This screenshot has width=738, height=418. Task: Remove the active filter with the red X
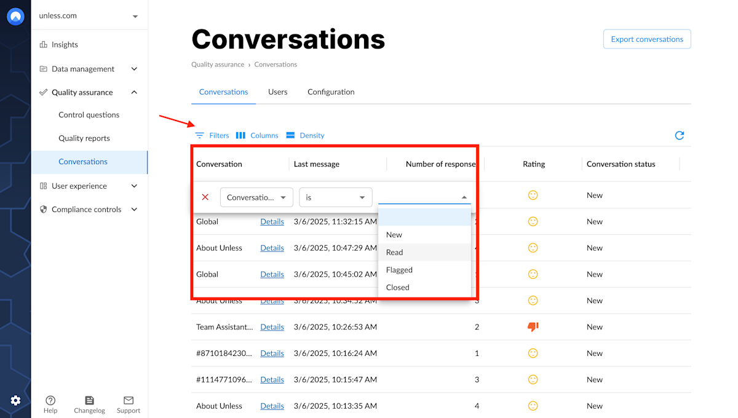pos(204,197)
